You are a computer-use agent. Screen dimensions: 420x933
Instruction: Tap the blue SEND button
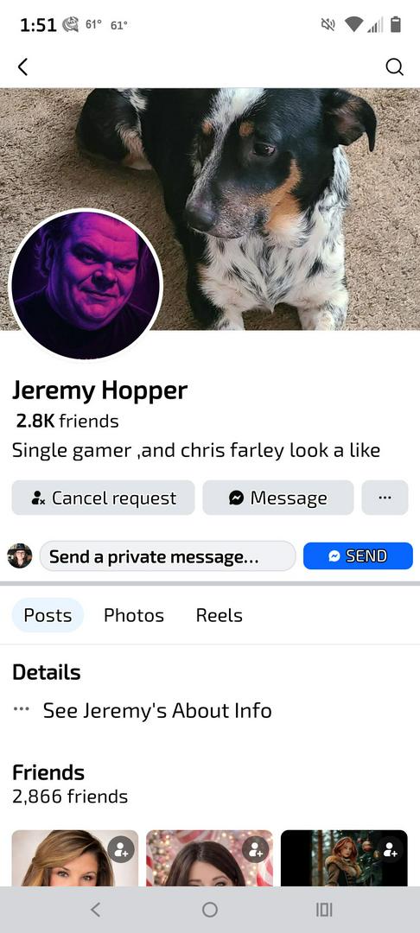pyautogui.click(x=358, y=555)
